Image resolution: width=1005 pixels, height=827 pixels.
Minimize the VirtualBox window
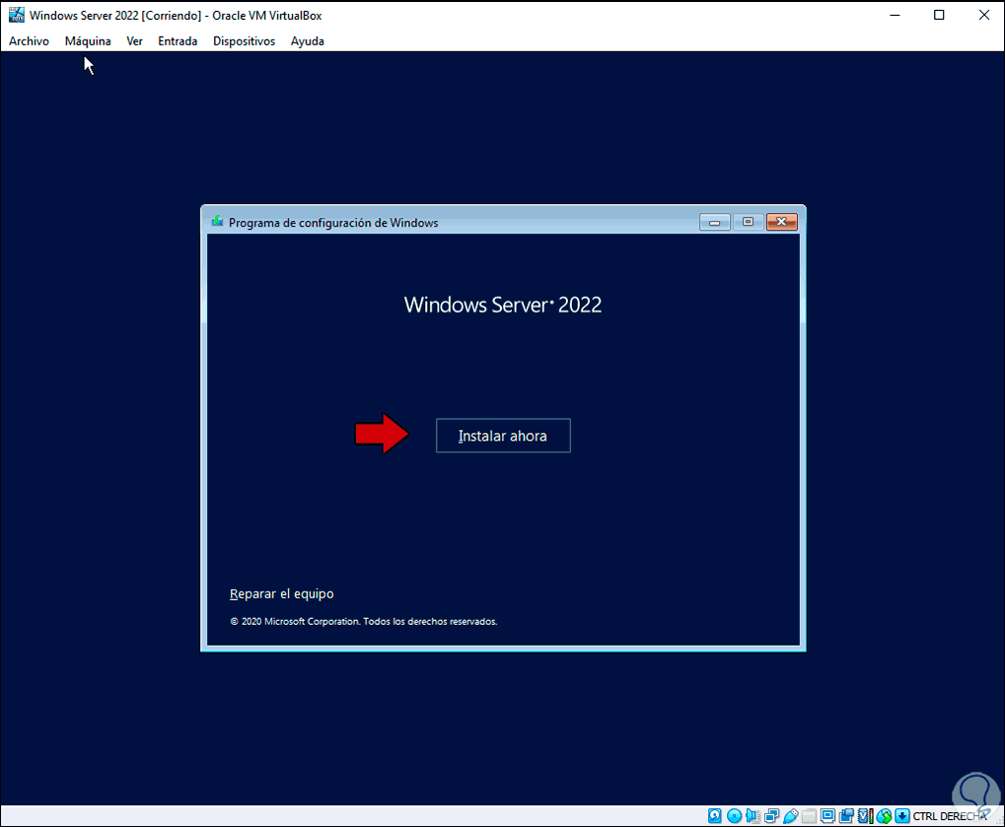(895, 15)
